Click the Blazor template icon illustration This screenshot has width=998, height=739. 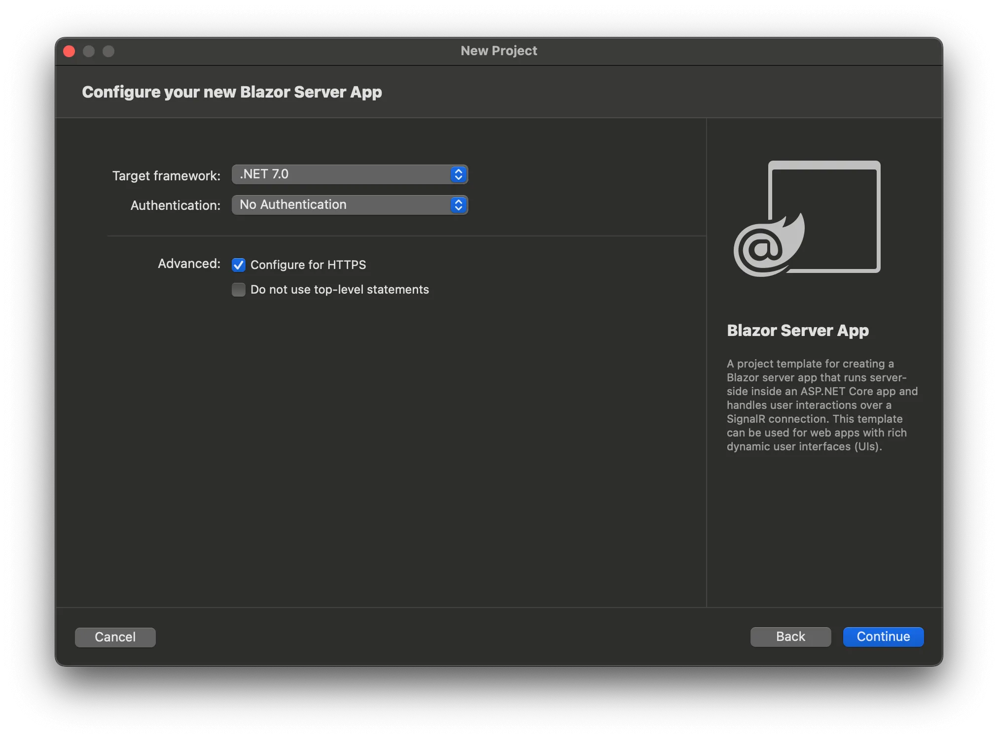coord(807,218)
